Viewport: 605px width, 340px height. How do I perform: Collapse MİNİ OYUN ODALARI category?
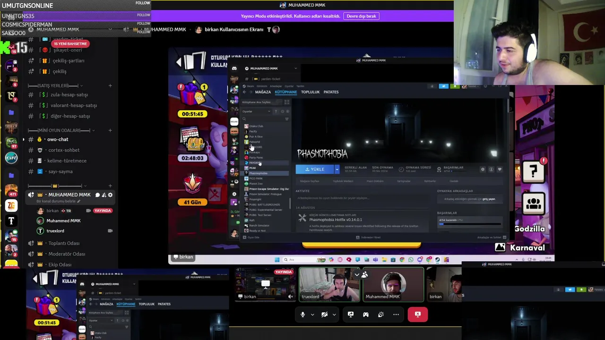[x=61, y=130]
